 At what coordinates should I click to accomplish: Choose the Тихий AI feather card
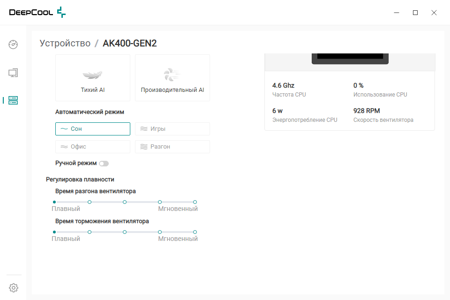tap(93, 78)
